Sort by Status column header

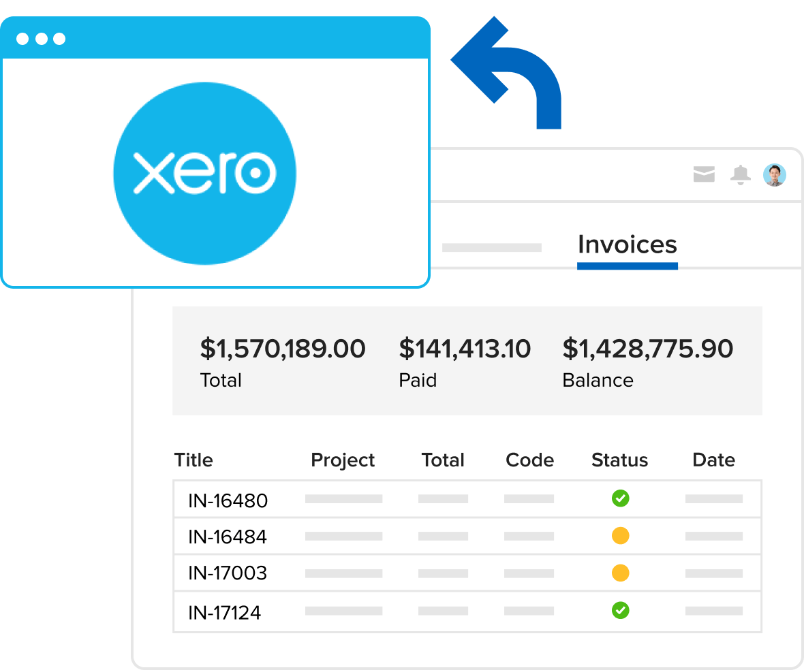click(x=619, y=460)
